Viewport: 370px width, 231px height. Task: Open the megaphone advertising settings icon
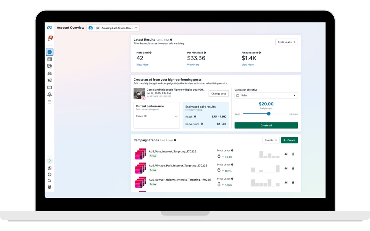pyautogui.click(x=50, y=80)
